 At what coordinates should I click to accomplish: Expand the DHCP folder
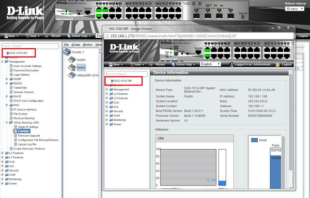[x=7, y=96]
